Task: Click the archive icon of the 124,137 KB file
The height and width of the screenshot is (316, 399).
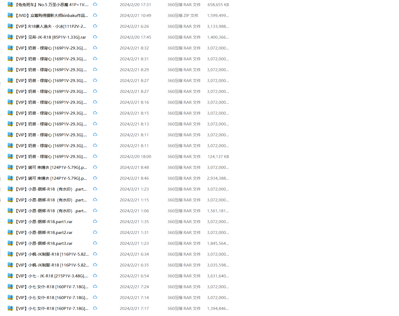Action: tap(10, 156)
